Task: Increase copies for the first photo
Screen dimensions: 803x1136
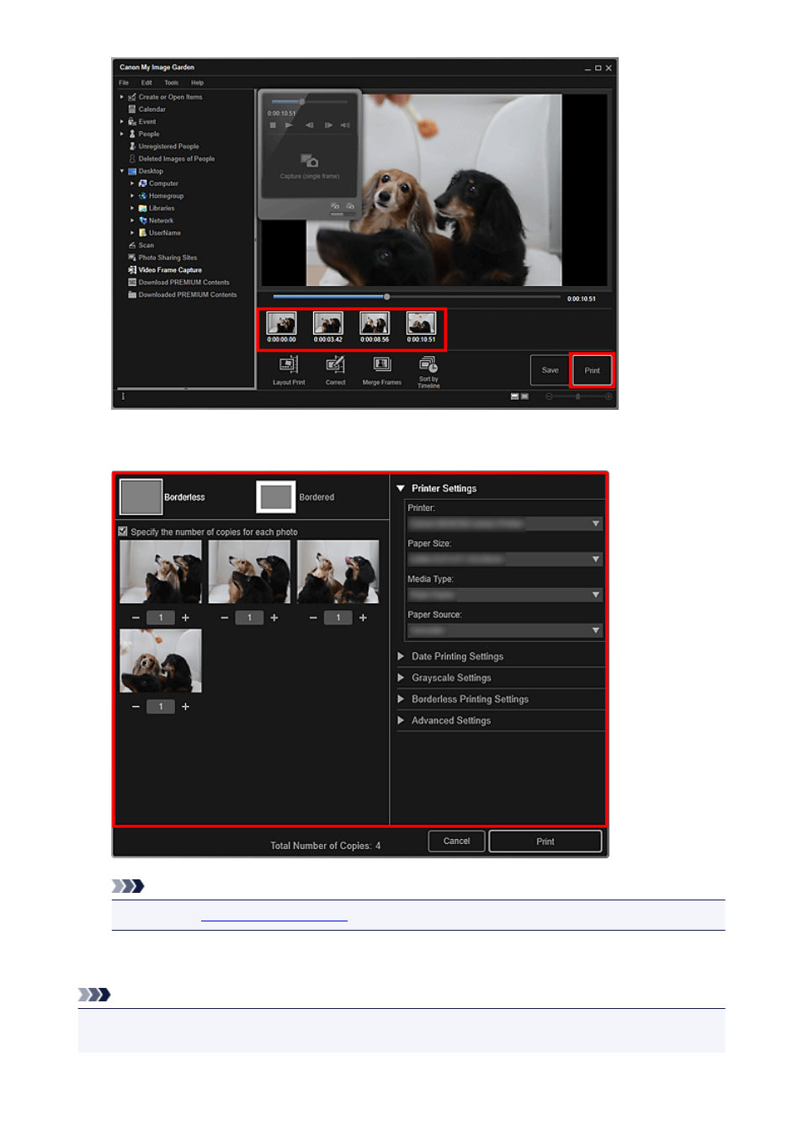Action: [185, 618]
